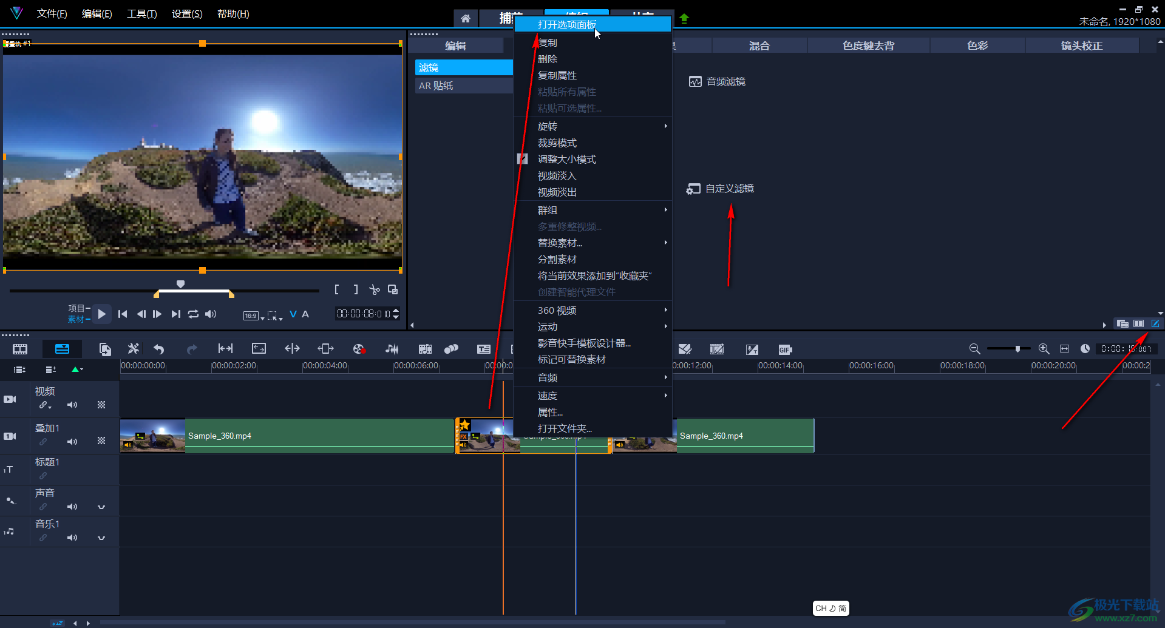1165x628 pixels.
Task: Toggle transparency grid on 叠加1 track
Action: click(x=101, y=441)
